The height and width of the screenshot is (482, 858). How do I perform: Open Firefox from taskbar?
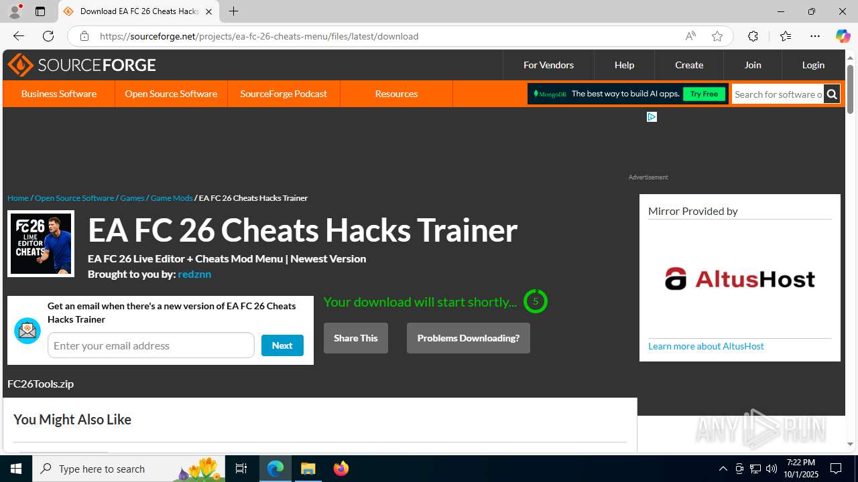pyautogui.click(x=341, y=469)
